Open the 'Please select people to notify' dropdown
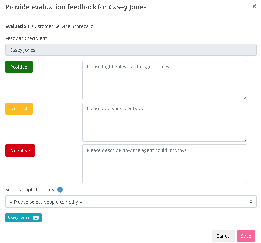This screenshot has height=243, width=261. click(131, 202)
